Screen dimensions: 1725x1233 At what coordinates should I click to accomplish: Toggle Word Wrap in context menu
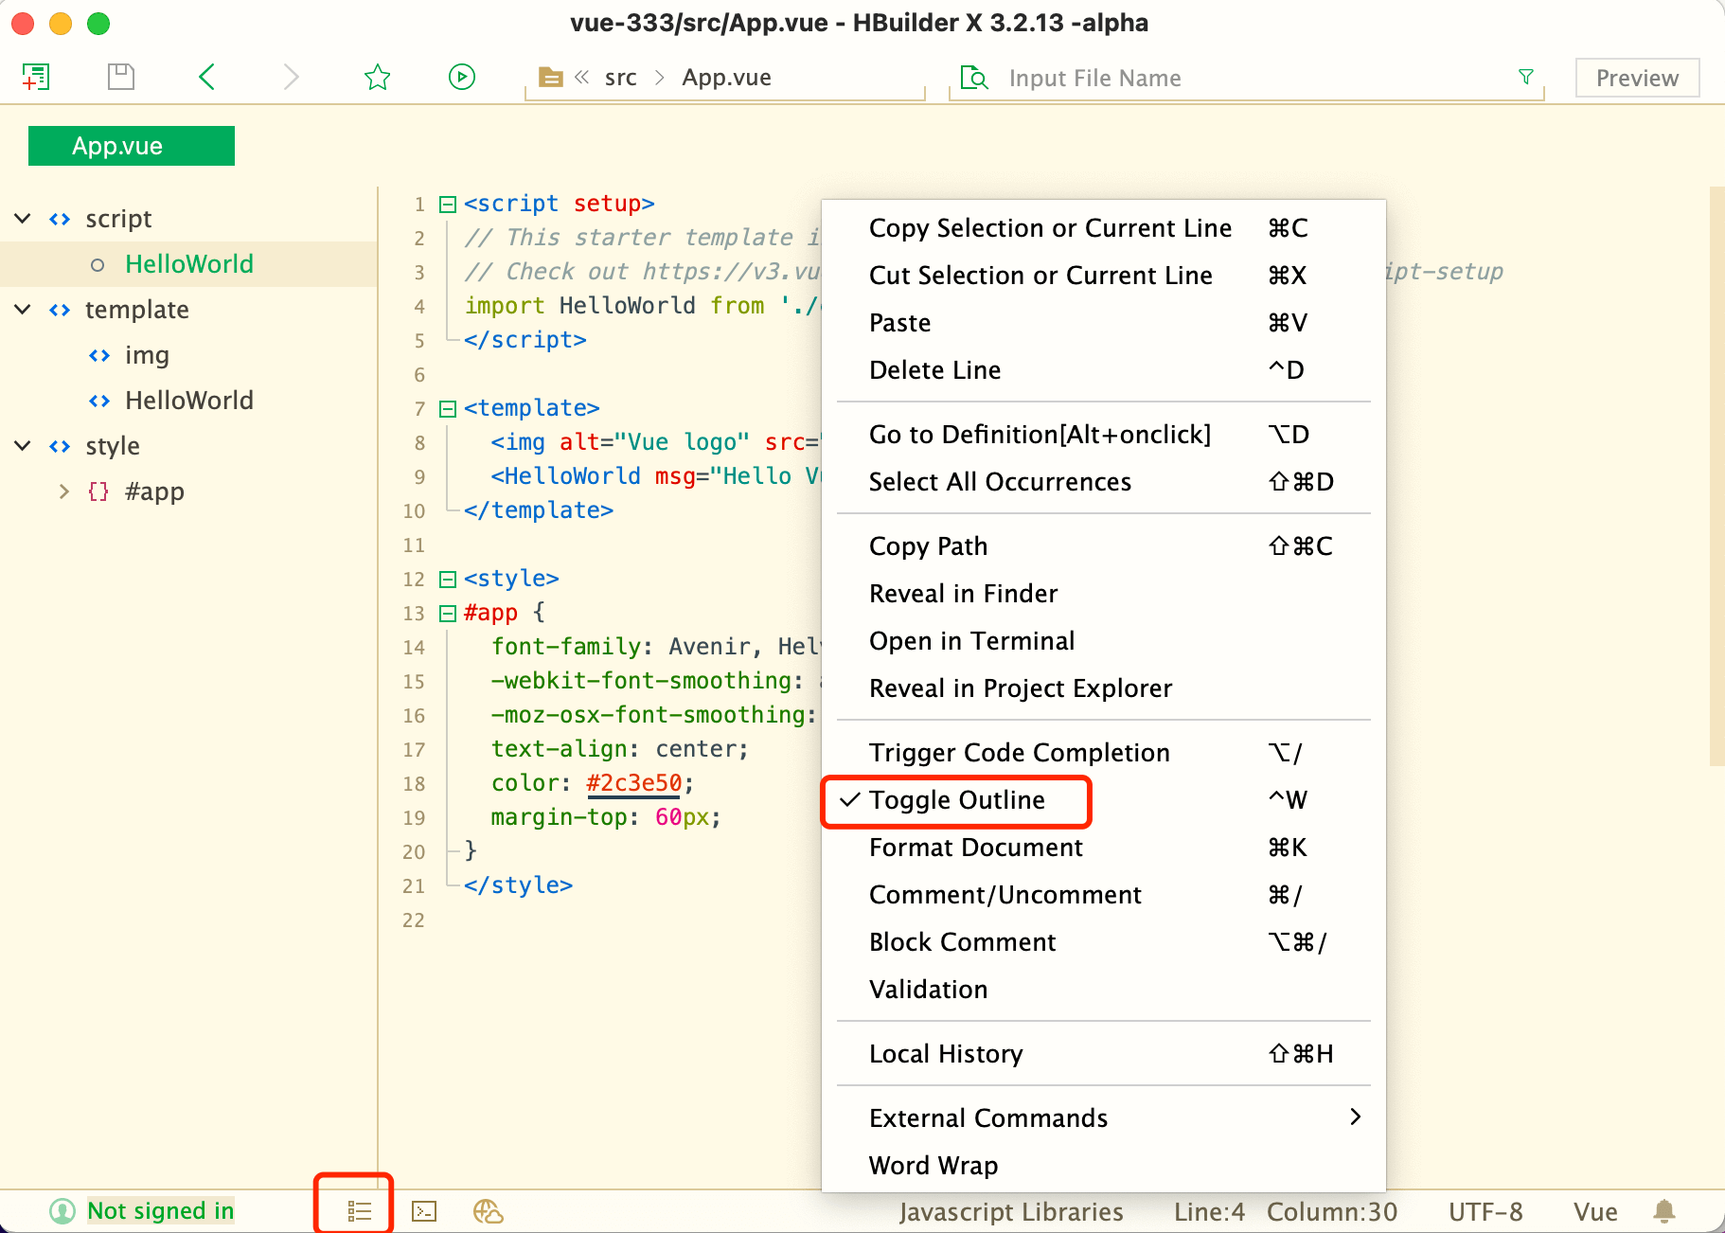[x=1104, y=1166]
